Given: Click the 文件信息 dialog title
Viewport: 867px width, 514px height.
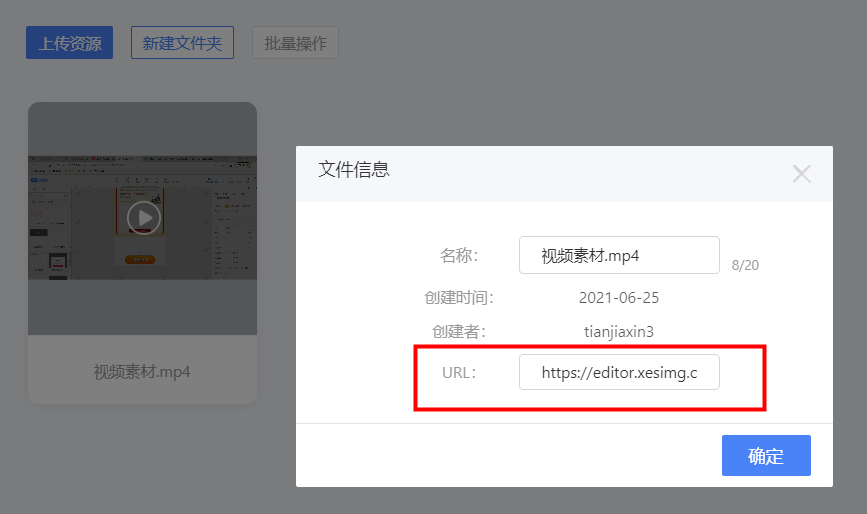Looking at the screenshot, I should point(353,170).
